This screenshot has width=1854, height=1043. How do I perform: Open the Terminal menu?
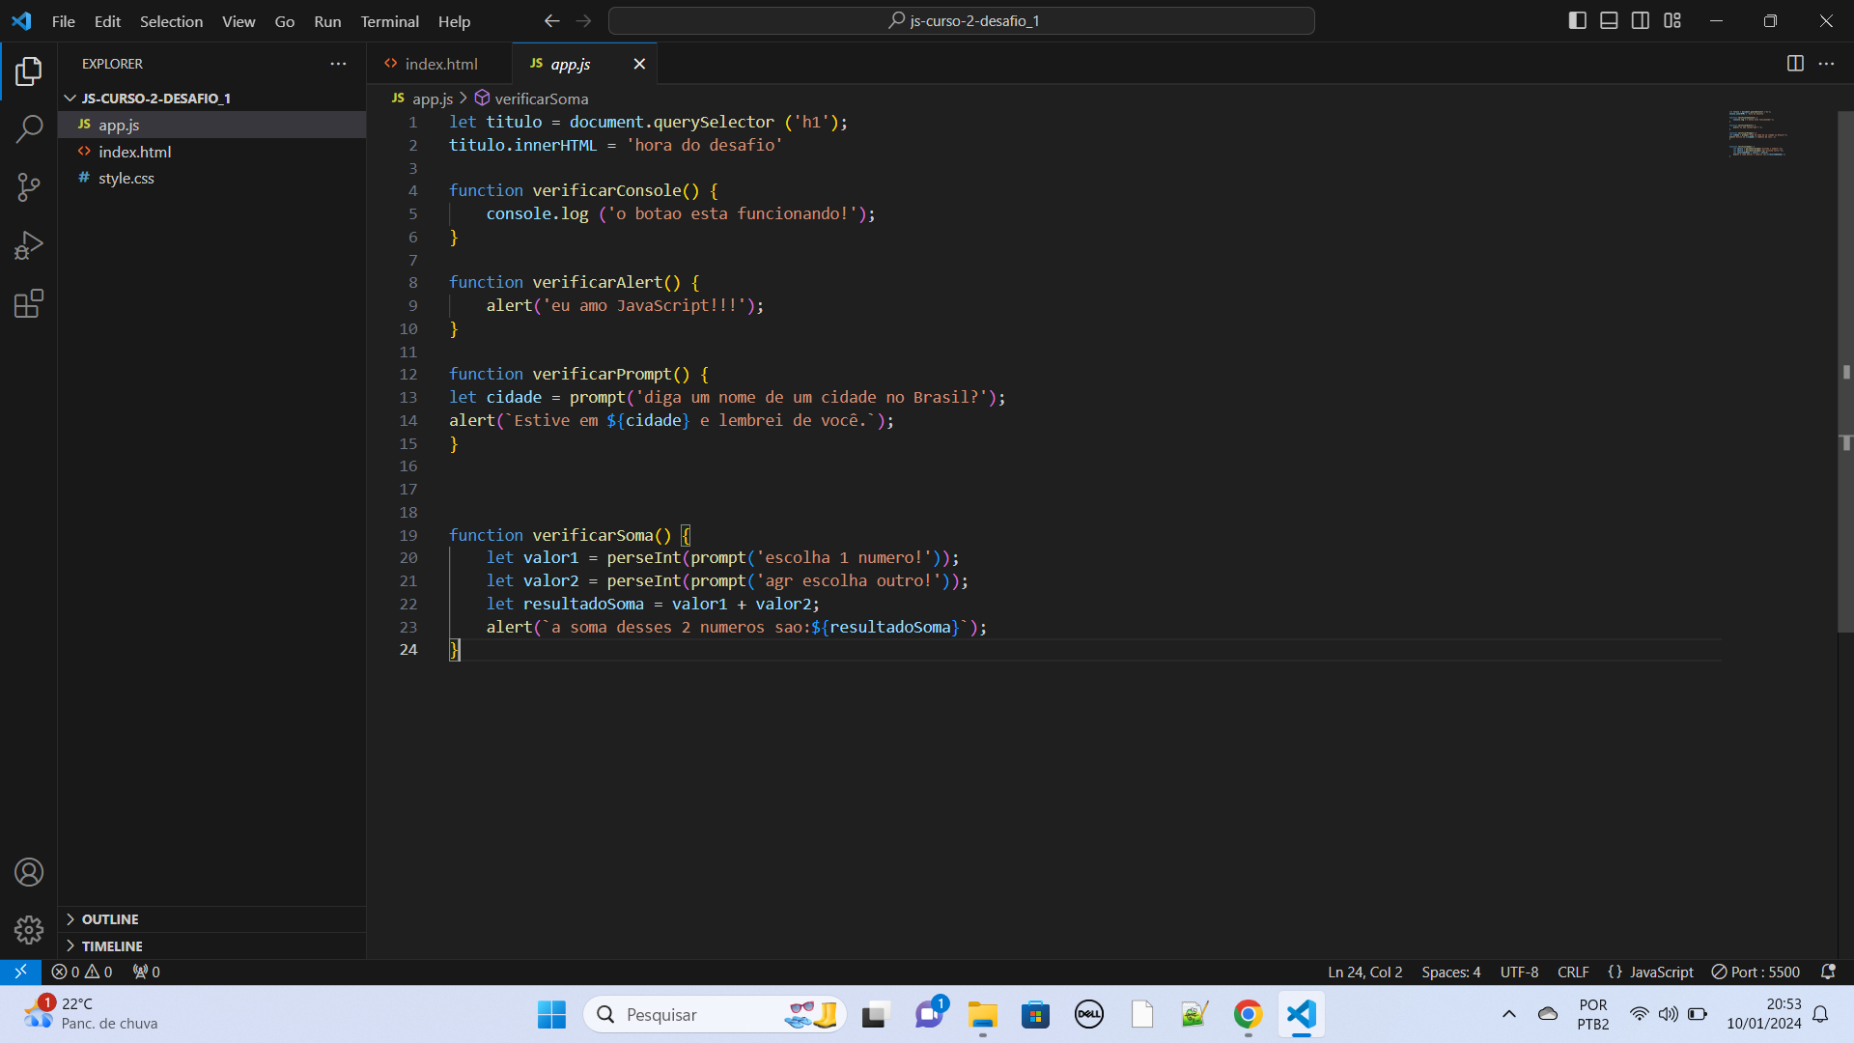click(x=389, y=21)
